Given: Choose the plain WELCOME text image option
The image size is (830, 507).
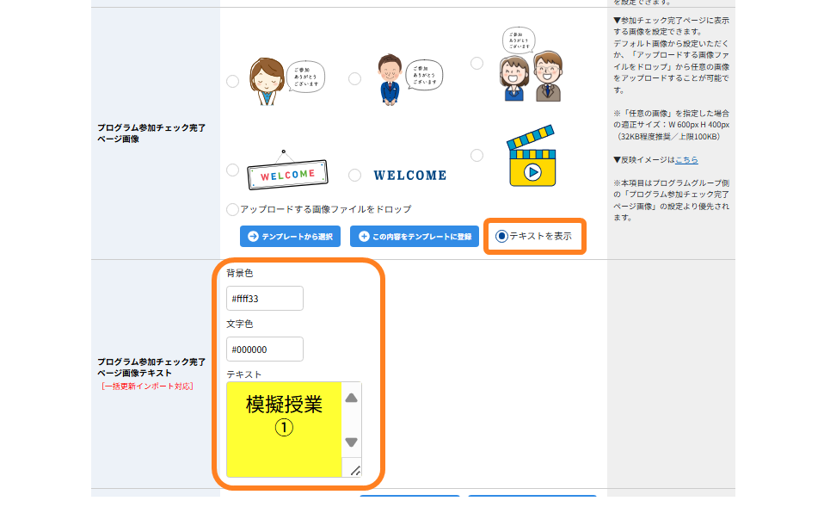Looking at the screenshot, I should click(354, 175).
